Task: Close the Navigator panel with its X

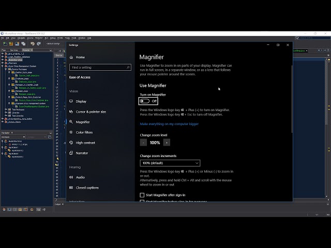Action: [12, 133]
